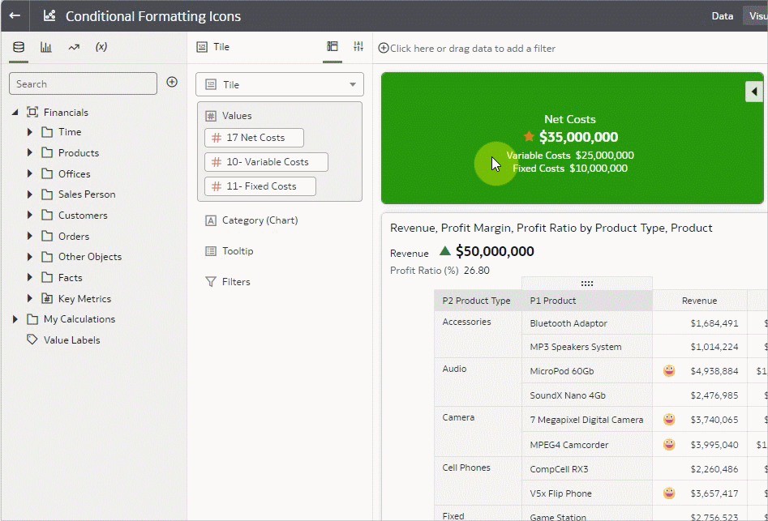
Task: Click the table drag handle dots
Action: (x=587, y=284)
